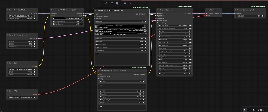Delete the selected node with trash icon
268x112 pixels.
coord(106,3)
